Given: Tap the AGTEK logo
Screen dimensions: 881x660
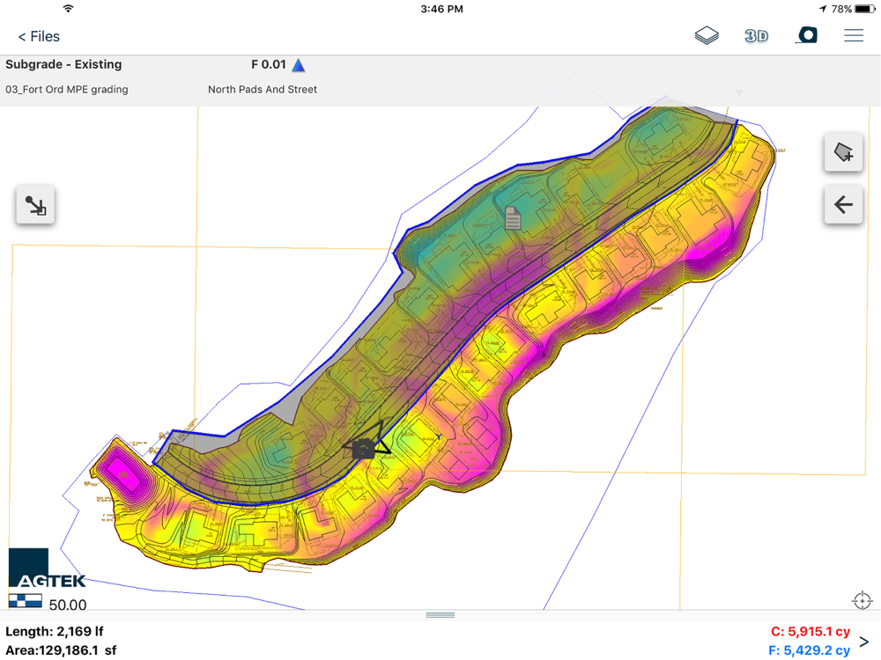Looking at the screenshot, I should pyautogui.click(x=48, y=568).
